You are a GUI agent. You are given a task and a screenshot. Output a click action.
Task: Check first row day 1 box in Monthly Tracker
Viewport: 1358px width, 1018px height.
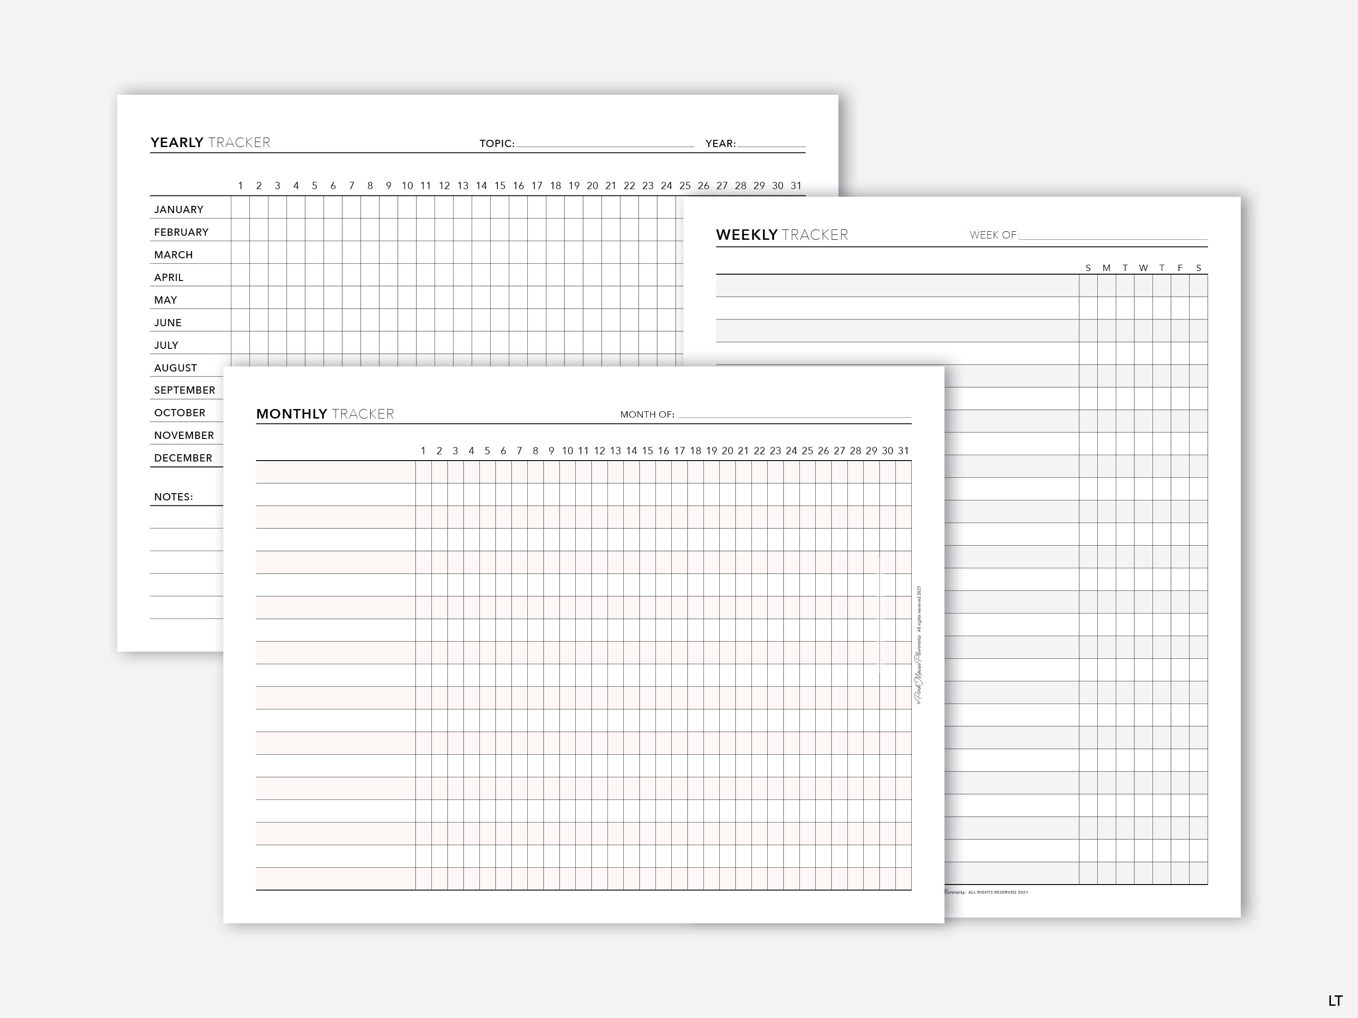tap(423, 472)
